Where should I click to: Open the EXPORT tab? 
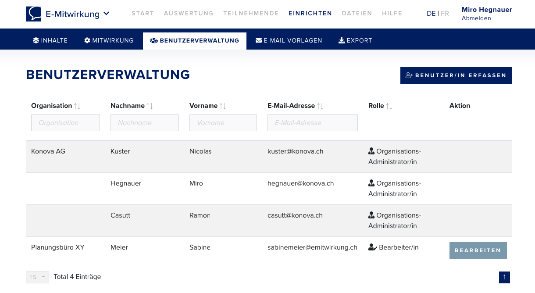355,40
